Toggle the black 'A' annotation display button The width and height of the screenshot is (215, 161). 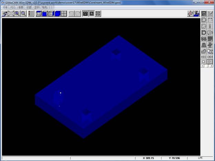[85, 13]
